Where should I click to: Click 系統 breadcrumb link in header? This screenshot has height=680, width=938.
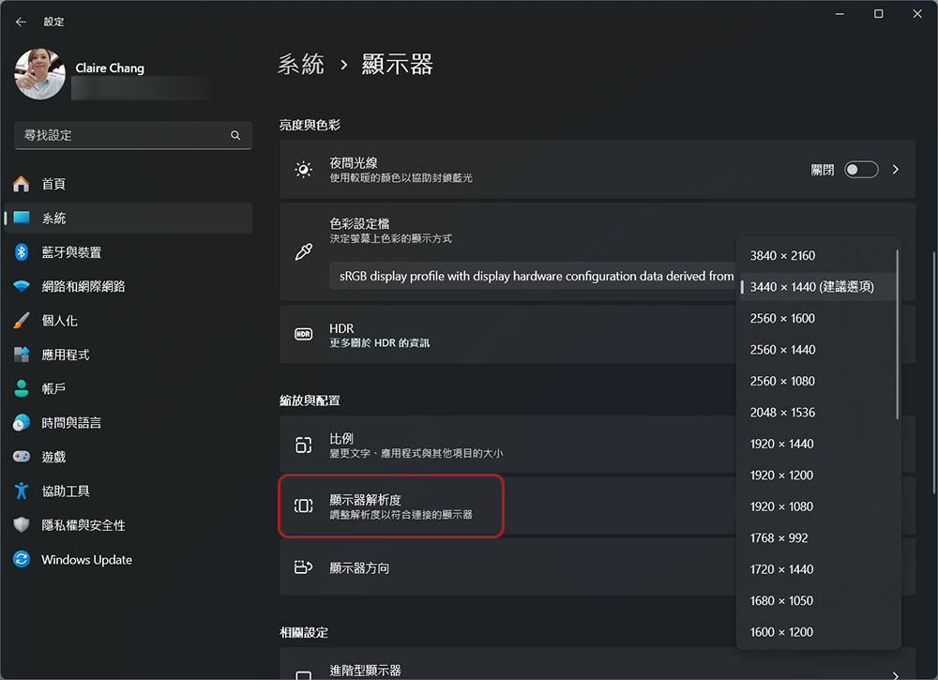tap(301, 64)
